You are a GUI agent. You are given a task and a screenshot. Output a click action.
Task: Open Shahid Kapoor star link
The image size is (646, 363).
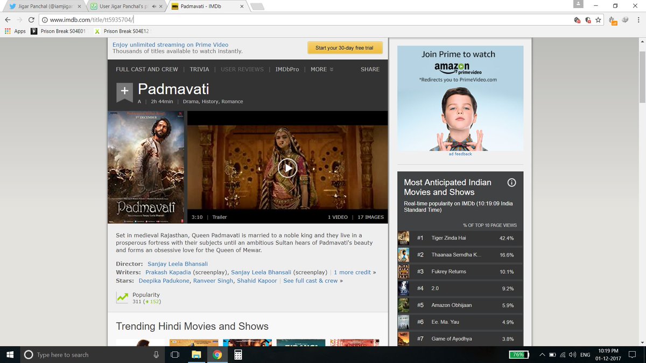click(x=257, y=281)
